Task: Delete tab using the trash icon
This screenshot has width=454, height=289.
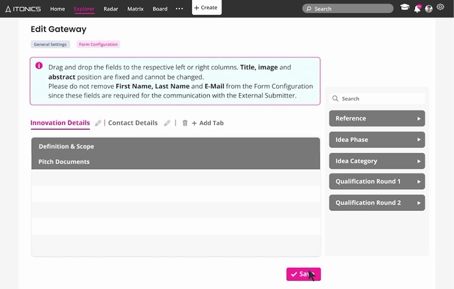Action: click(x=185, y=123)
